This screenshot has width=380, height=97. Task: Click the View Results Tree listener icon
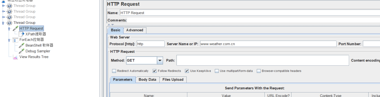(x=15, y=57)
